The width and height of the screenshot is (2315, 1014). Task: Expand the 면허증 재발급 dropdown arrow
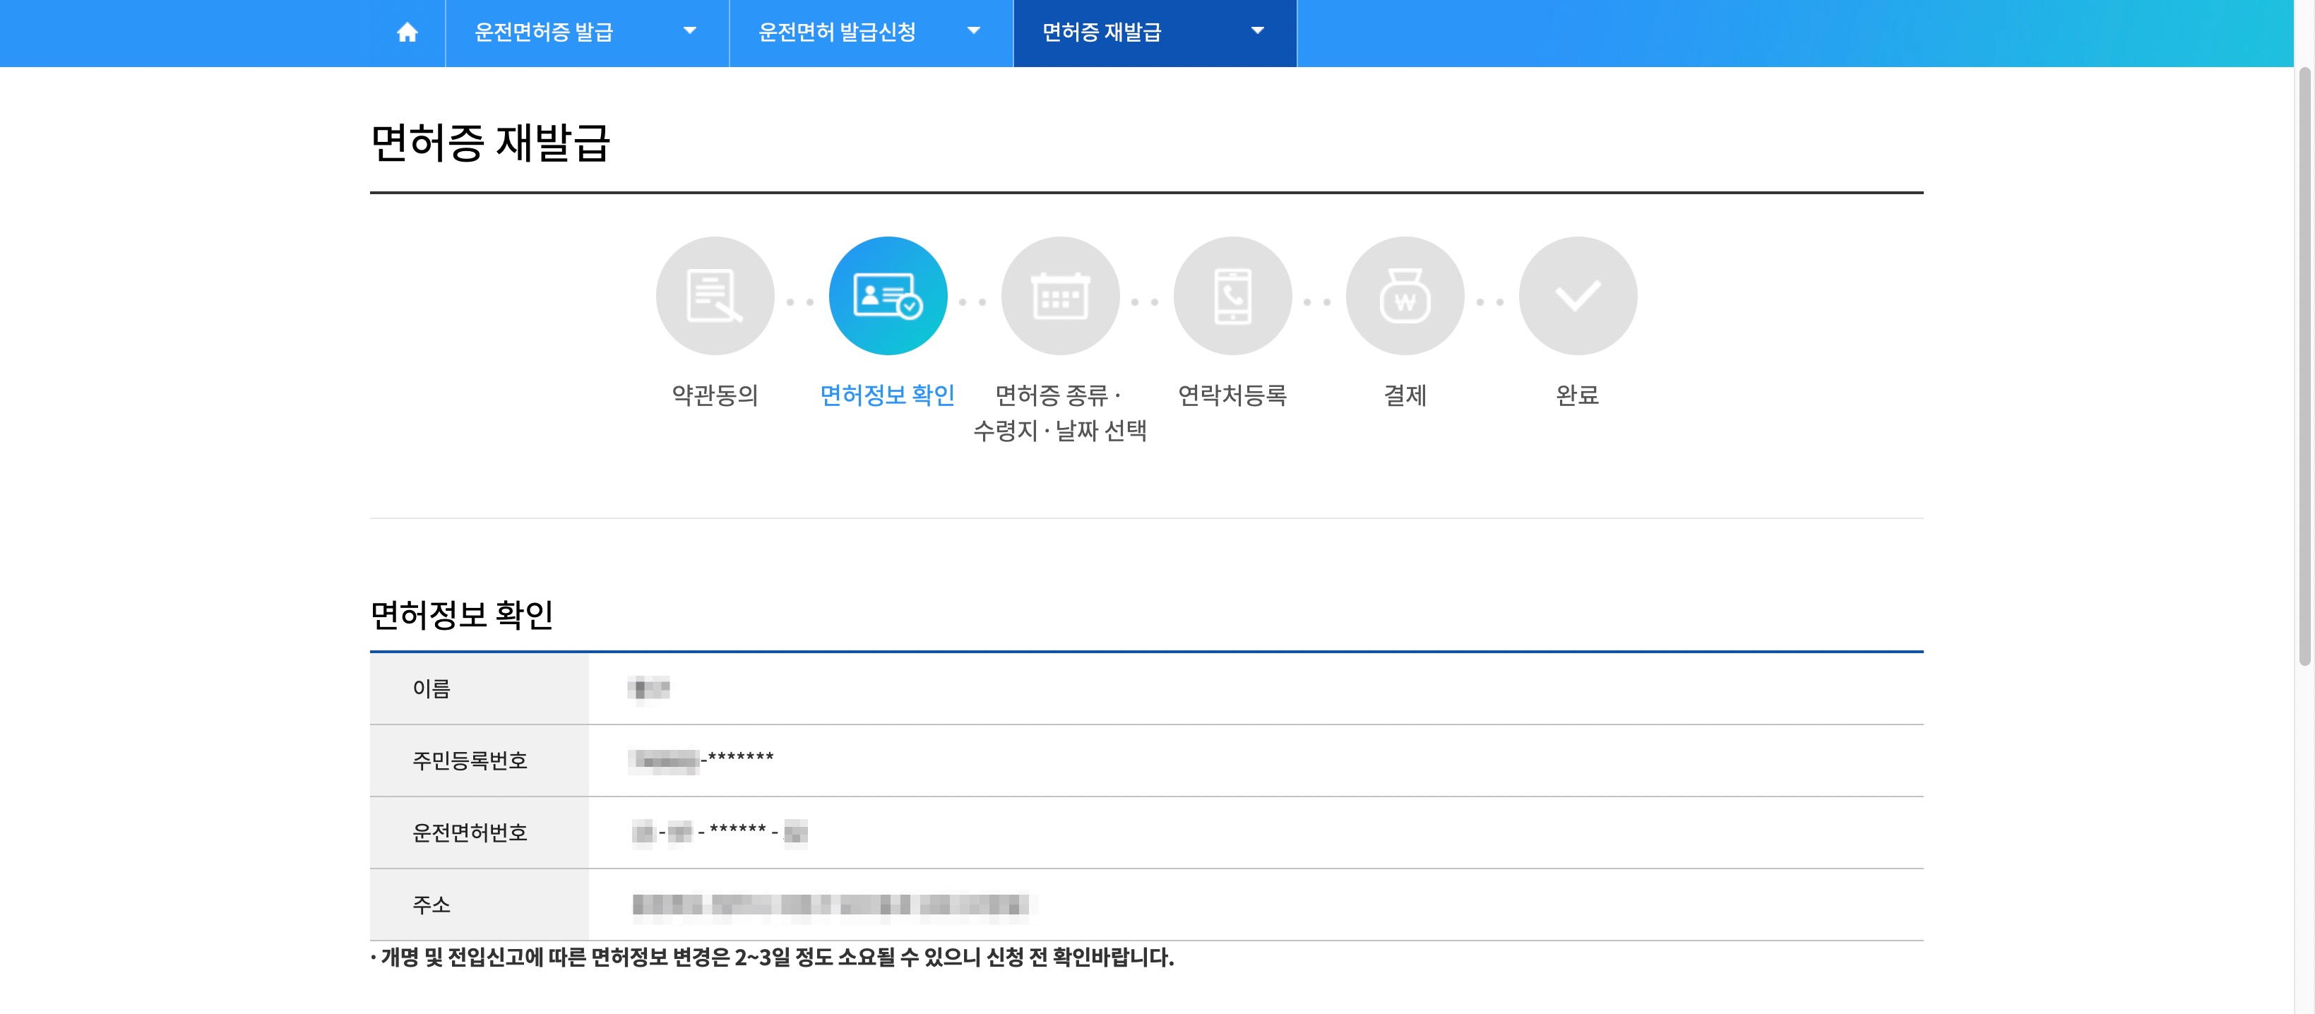point(1257,32)
